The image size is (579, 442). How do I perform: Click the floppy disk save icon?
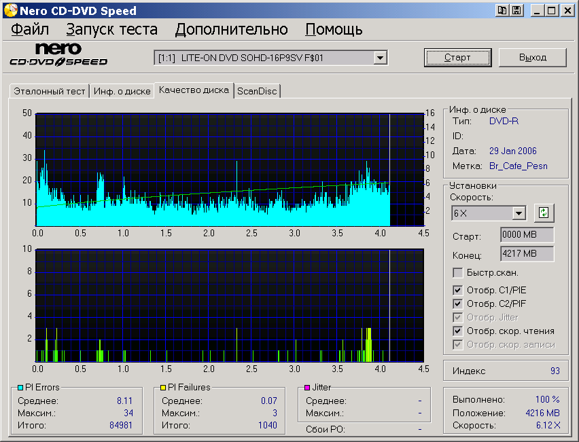516,10
